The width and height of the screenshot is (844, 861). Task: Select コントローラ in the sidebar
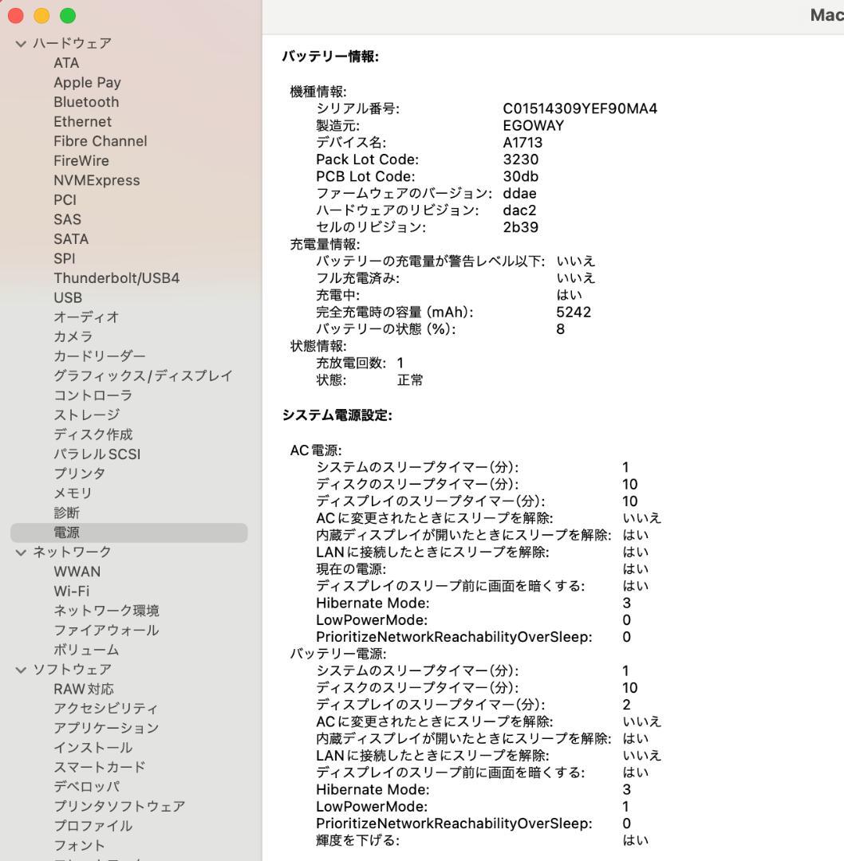pyautogui.click(x=93, y=395)
